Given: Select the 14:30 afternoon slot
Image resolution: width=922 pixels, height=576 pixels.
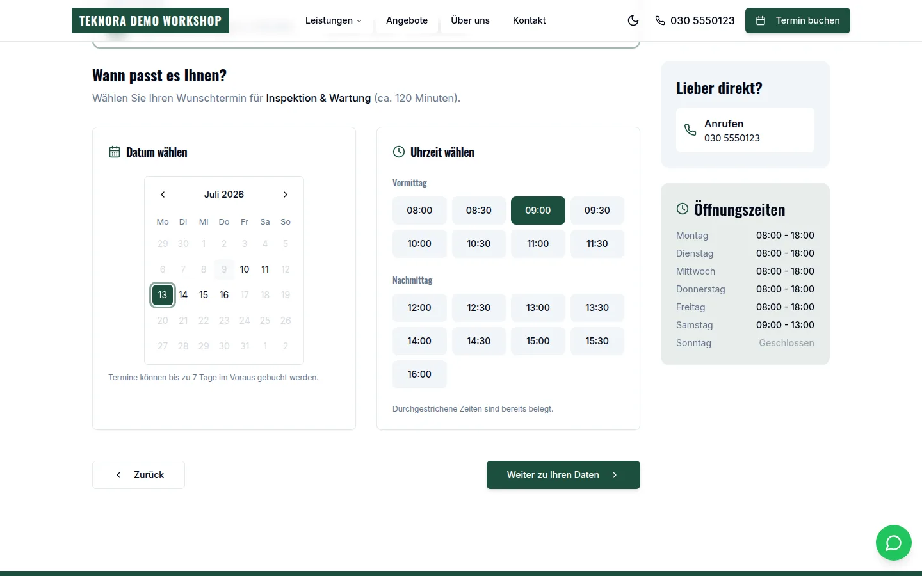Looking at the screenshot, I should [479, 341].
